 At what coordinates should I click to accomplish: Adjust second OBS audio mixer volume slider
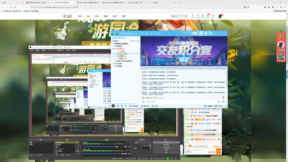click(x=104, y=154)
